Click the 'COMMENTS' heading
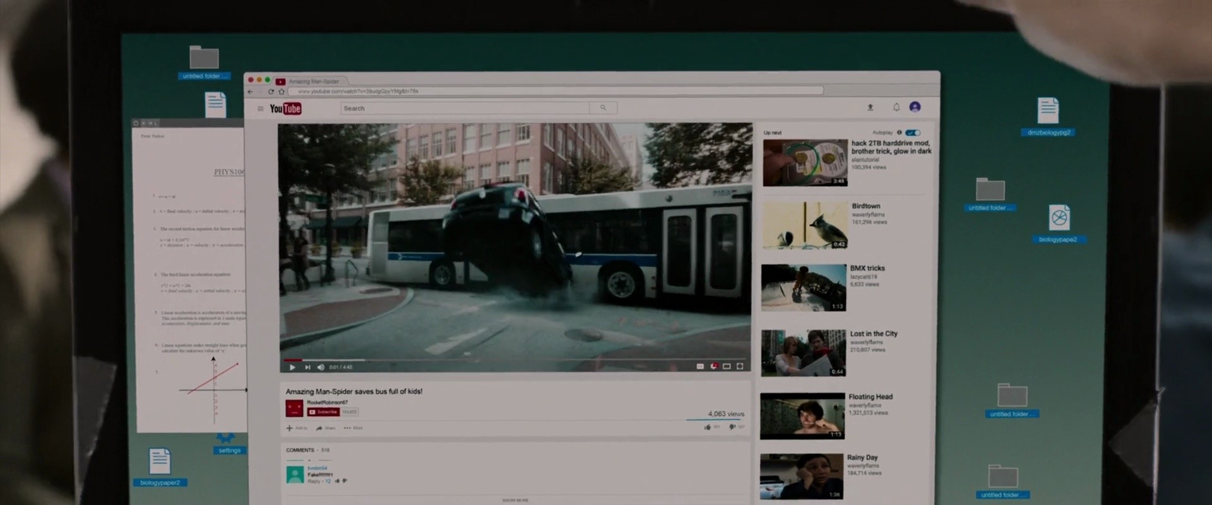 (x=300, y=450)
